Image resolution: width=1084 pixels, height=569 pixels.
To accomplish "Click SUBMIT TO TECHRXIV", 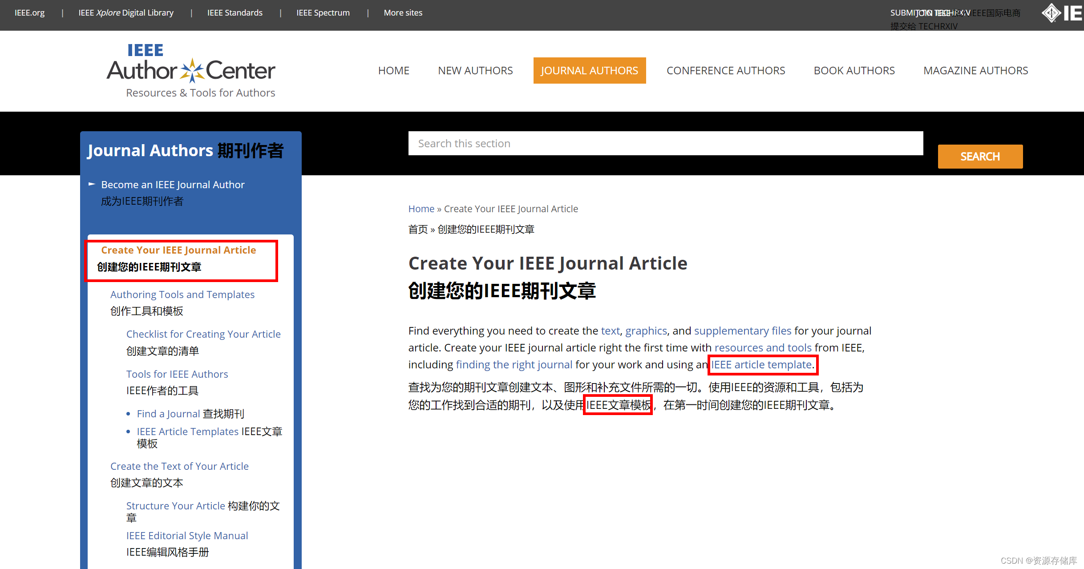I will 930,12.
